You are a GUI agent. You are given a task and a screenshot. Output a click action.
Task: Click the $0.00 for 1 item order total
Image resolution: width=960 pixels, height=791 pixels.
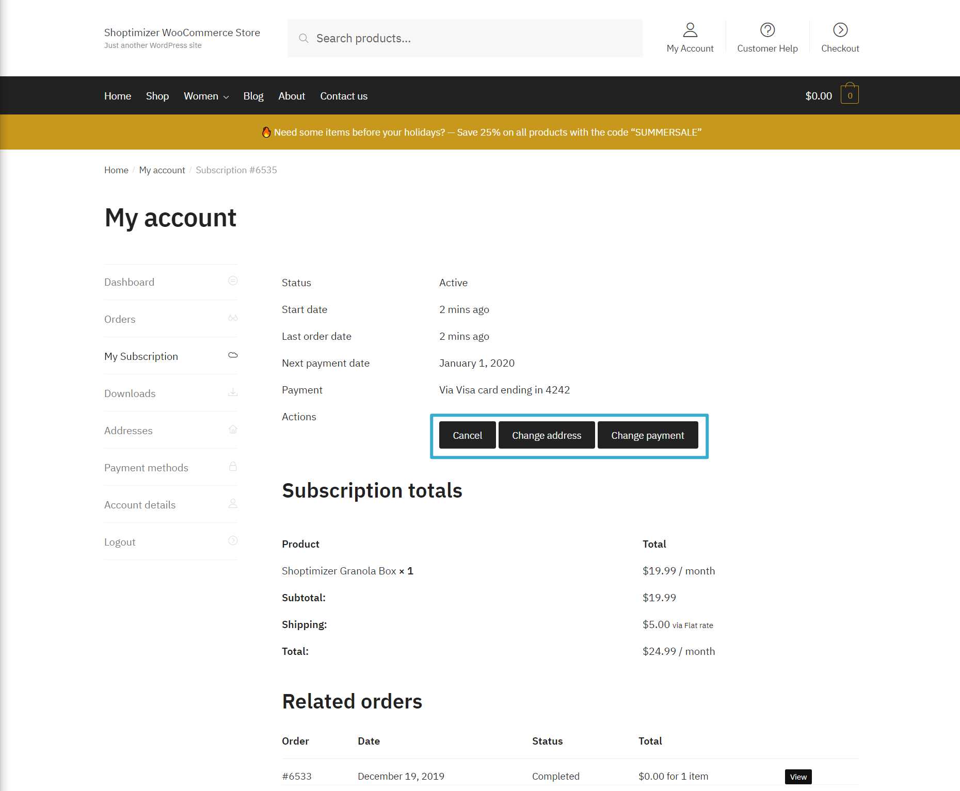(x=674, y=776)
